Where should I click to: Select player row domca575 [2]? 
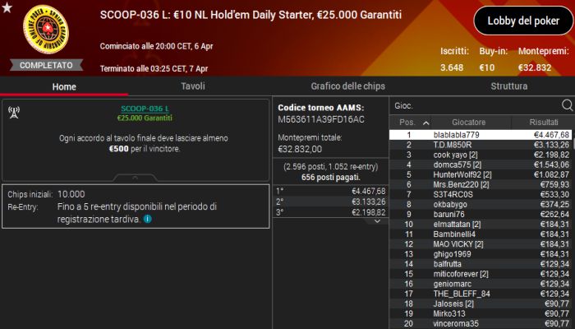coord(481,164)
